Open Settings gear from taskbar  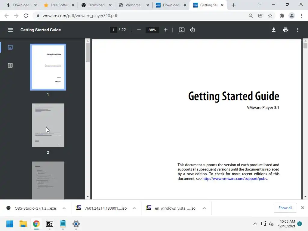(76, 224)
